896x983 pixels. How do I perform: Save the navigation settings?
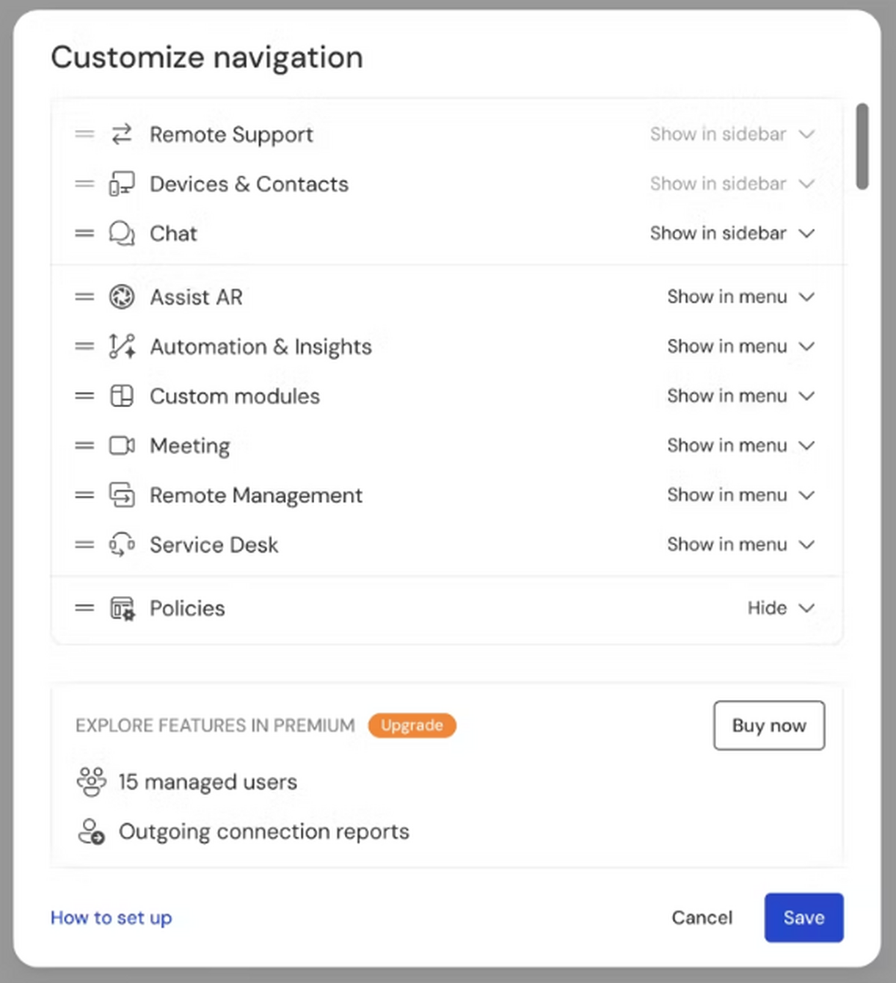point(804,917)
